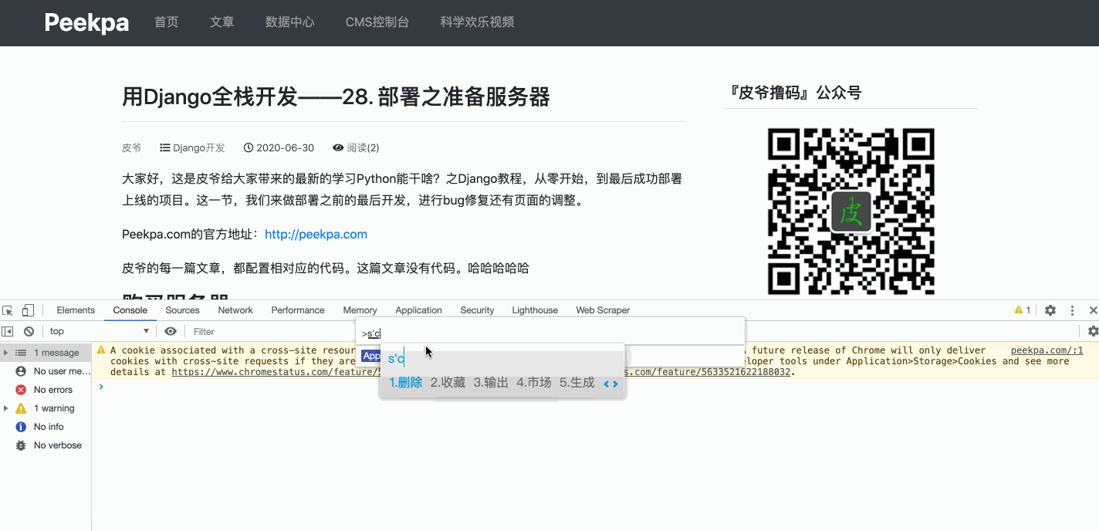Switch to the Security tab
This screenshot has width=1099, height=531.
tap(477, 310)
